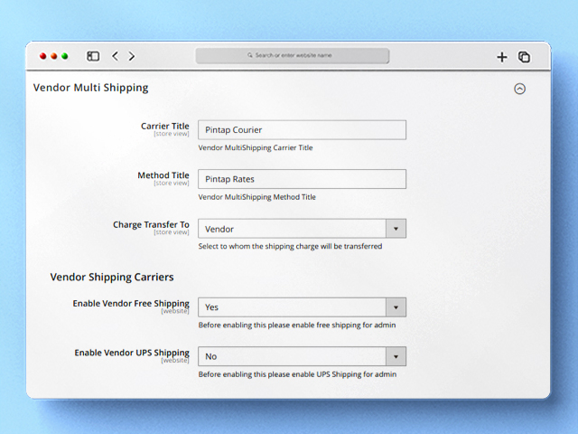
Task: Focus the Search or enter website name bar
Action: point(293,56)
